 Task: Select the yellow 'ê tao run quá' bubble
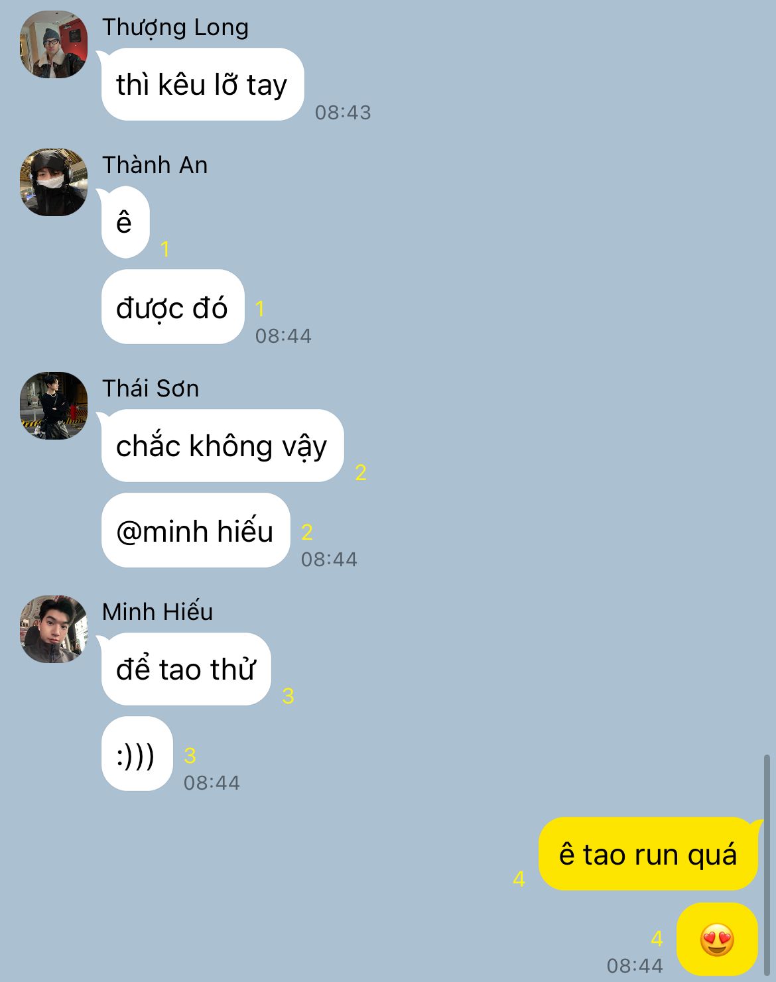click(x=648, y=854)
